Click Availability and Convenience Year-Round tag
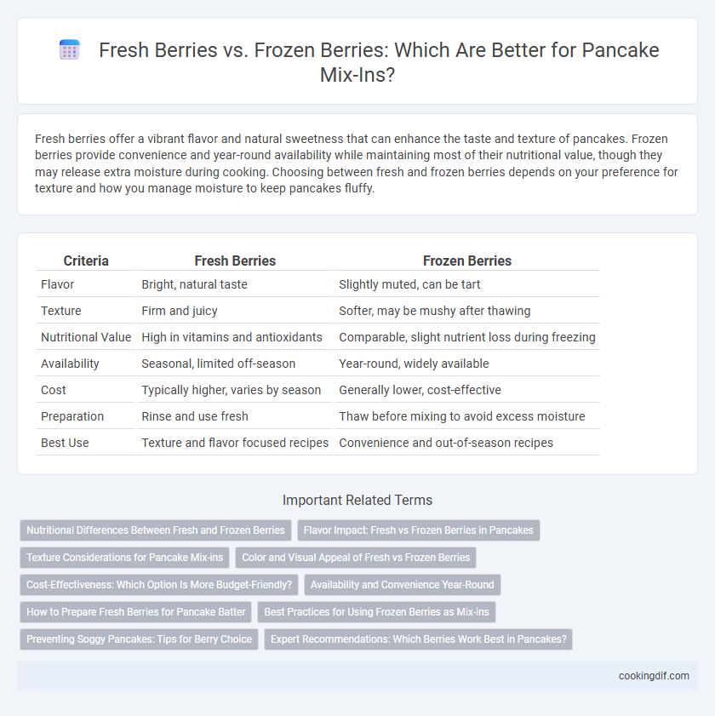Viewport: 715px width, 716px height. (403, 585)
